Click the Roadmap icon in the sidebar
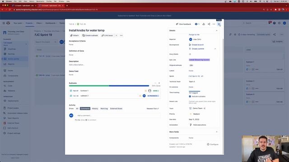Viewport: 289px width, 162px height. coord(5,49)
